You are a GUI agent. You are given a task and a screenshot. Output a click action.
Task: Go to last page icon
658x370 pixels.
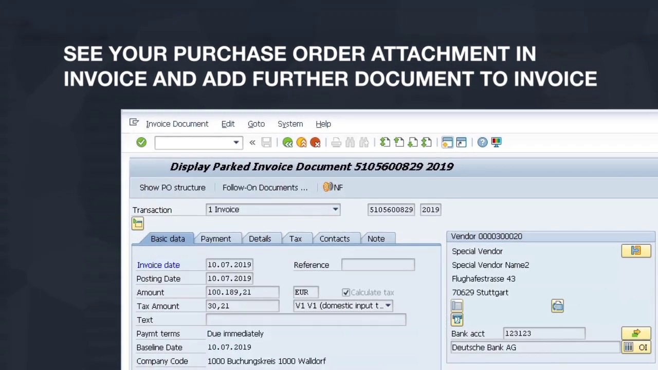427,142
